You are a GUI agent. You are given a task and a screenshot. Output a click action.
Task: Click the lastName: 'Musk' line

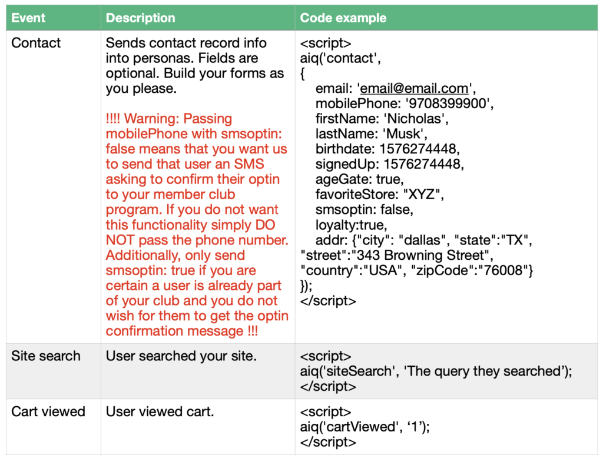tap(371, 134)
